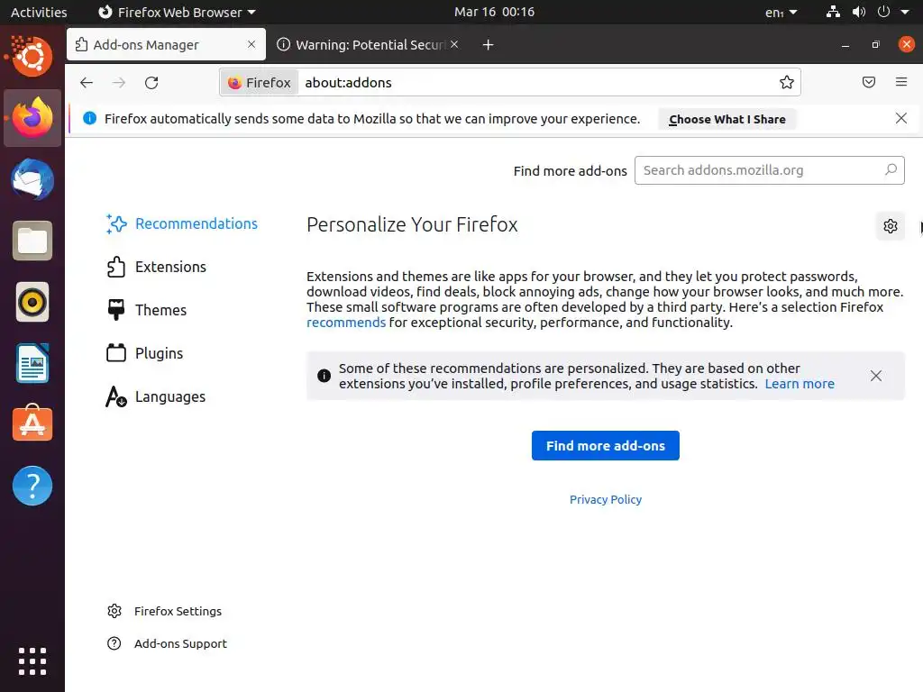
Task: Click the Ubuntu logo dock icon
Action: point(32,57)
